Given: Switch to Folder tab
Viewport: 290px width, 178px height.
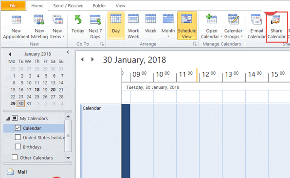Looking at the screenshot, I should 99,6.
